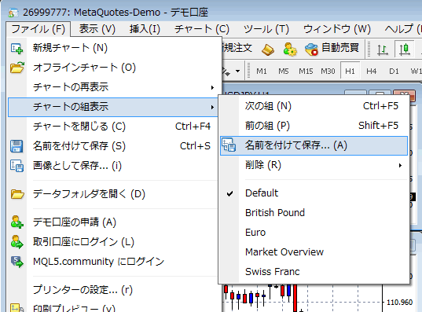
Task: Click the Expert Advisor options icon in toolbar
Action: click(x=290, y=50)
